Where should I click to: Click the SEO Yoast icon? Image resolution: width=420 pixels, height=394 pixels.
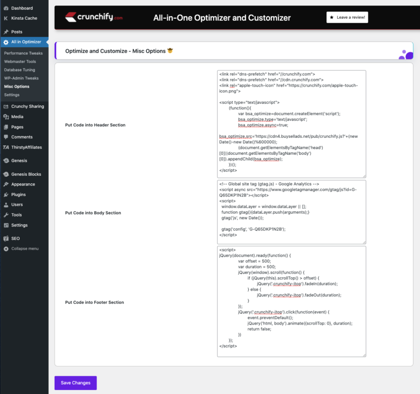click(6, 238)
